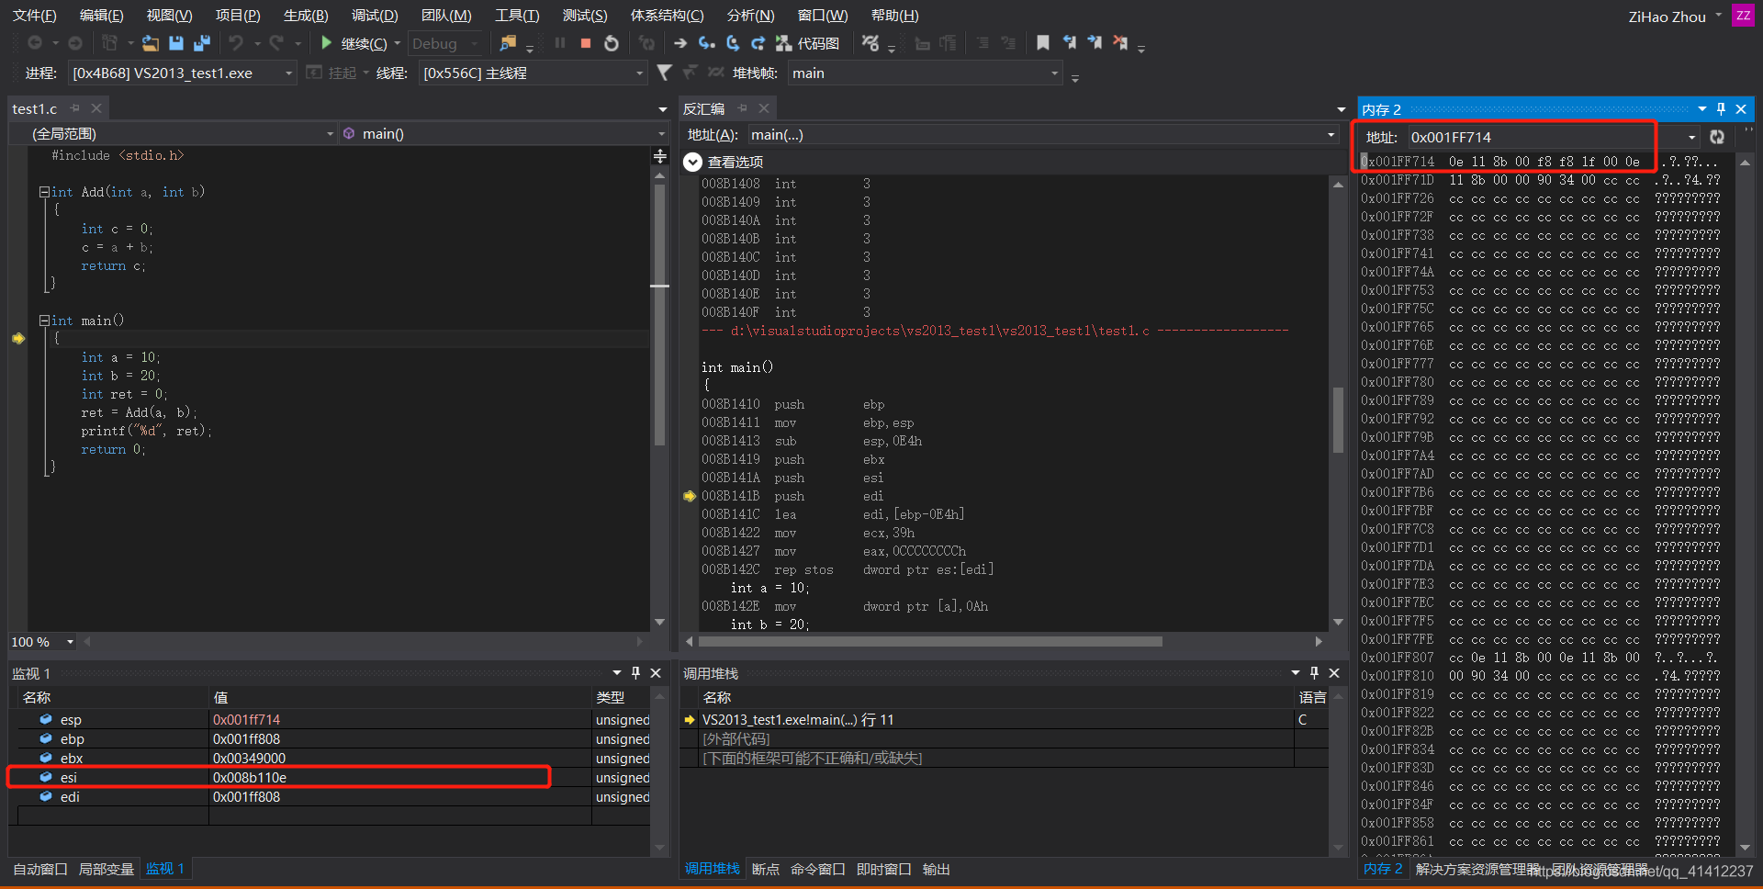Image resolution: width=1763 pixels, height=889 pixels.
Task: Switch to the Breakpoints (断点) tab
Action: click(765, 869)
